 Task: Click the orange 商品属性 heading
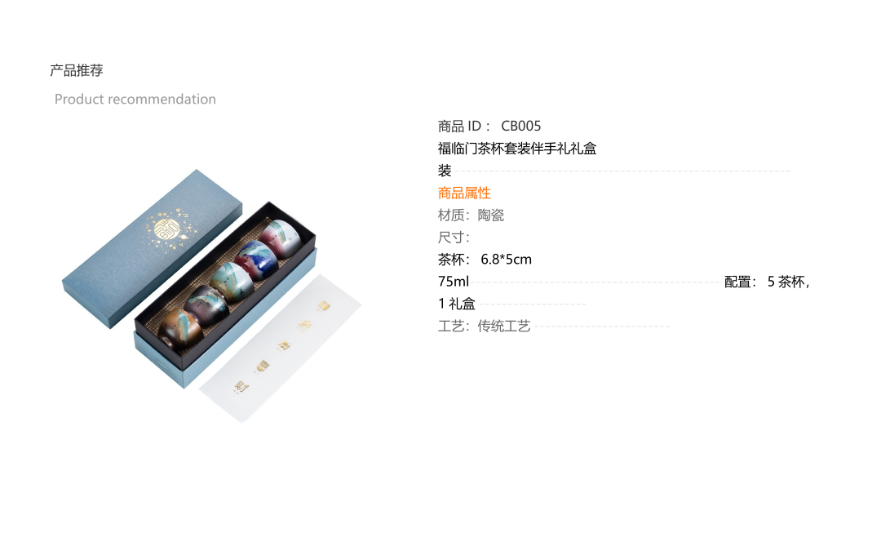click(x=464, y=193)
